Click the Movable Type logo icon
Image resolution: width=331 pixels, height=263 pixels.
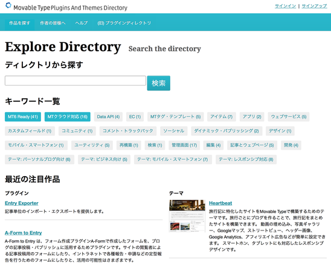coord(8,5)
